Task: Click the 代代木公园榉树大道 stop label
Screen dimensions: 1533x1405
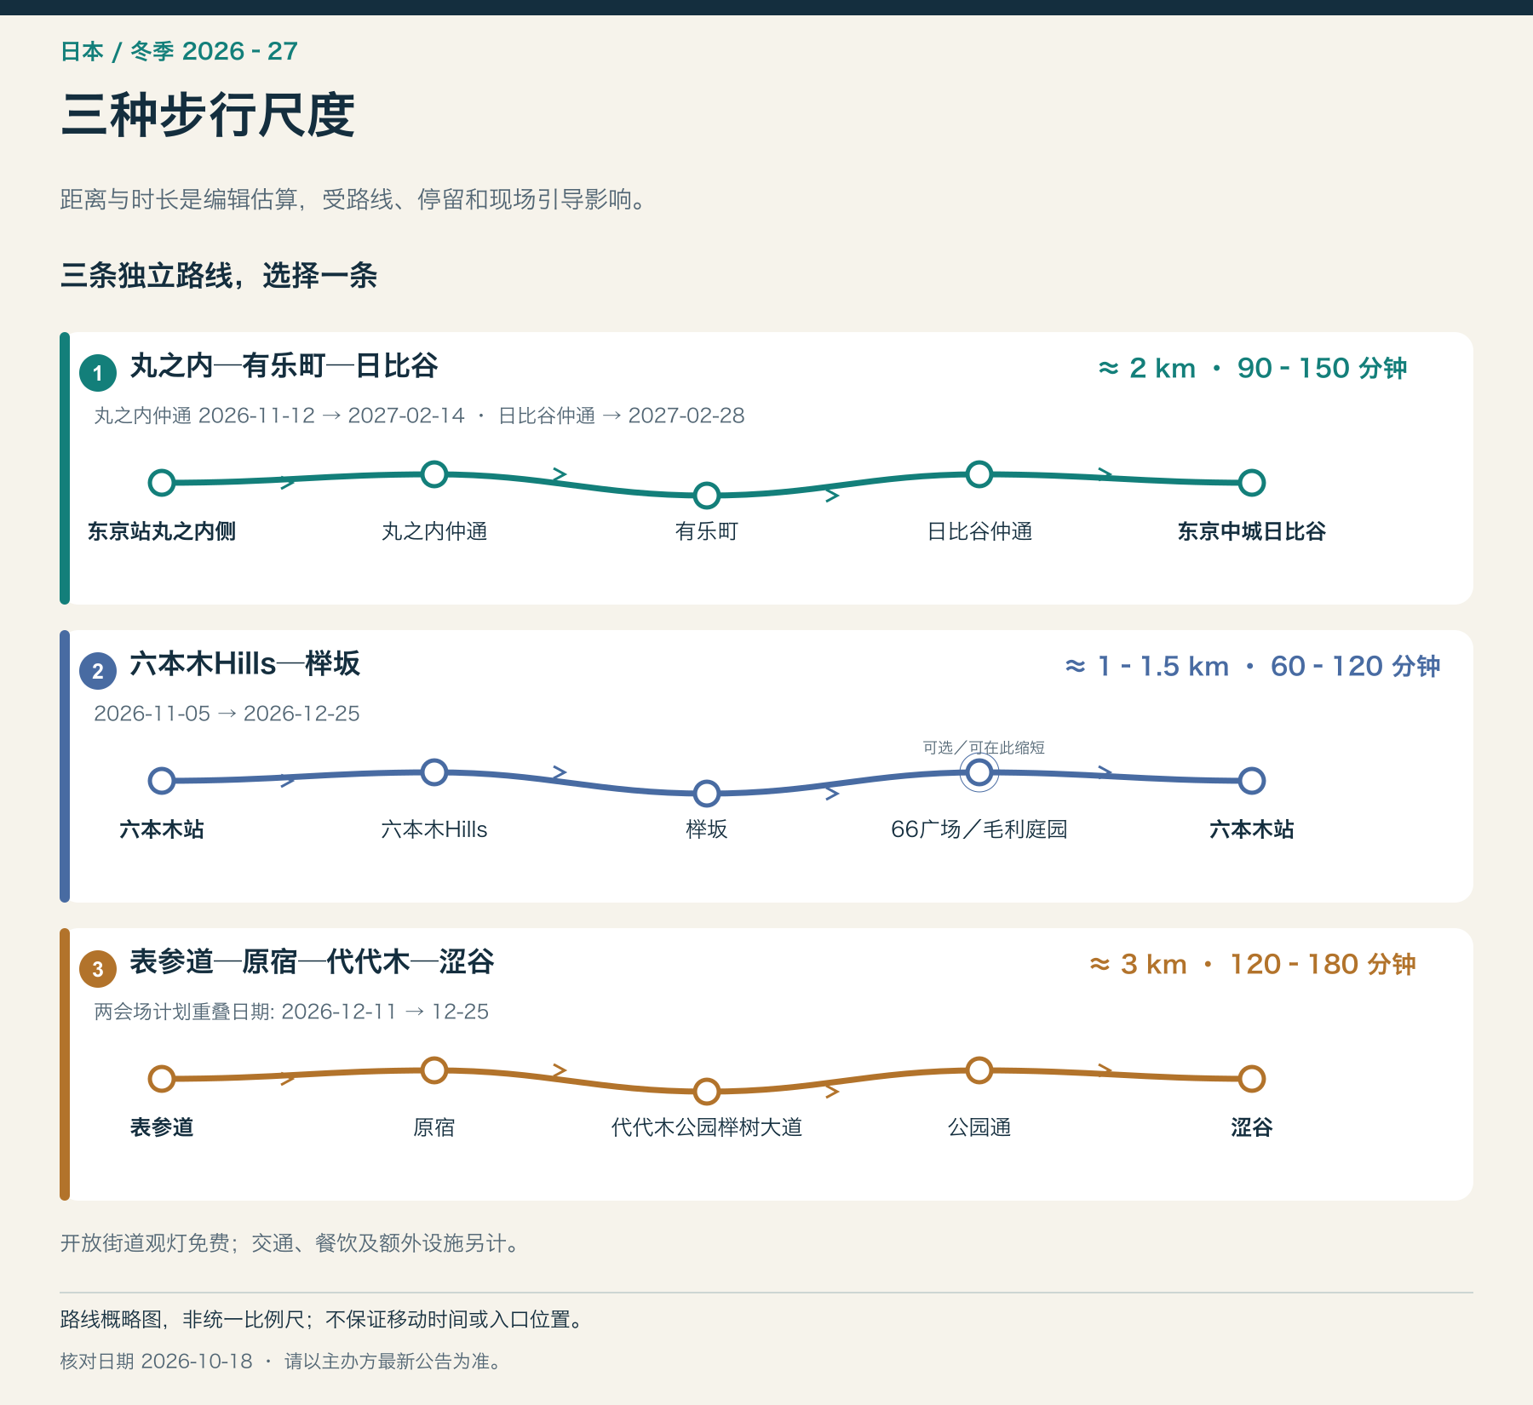Action: pos(707,1127)
